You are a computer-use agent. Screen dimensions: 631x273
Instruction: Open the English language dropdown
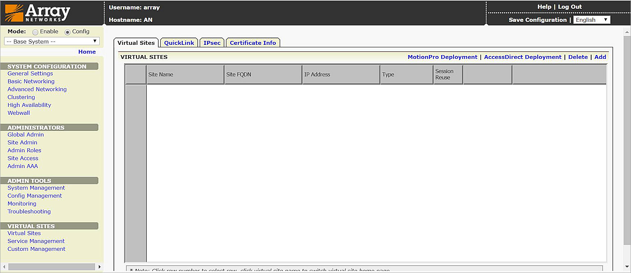592,20
